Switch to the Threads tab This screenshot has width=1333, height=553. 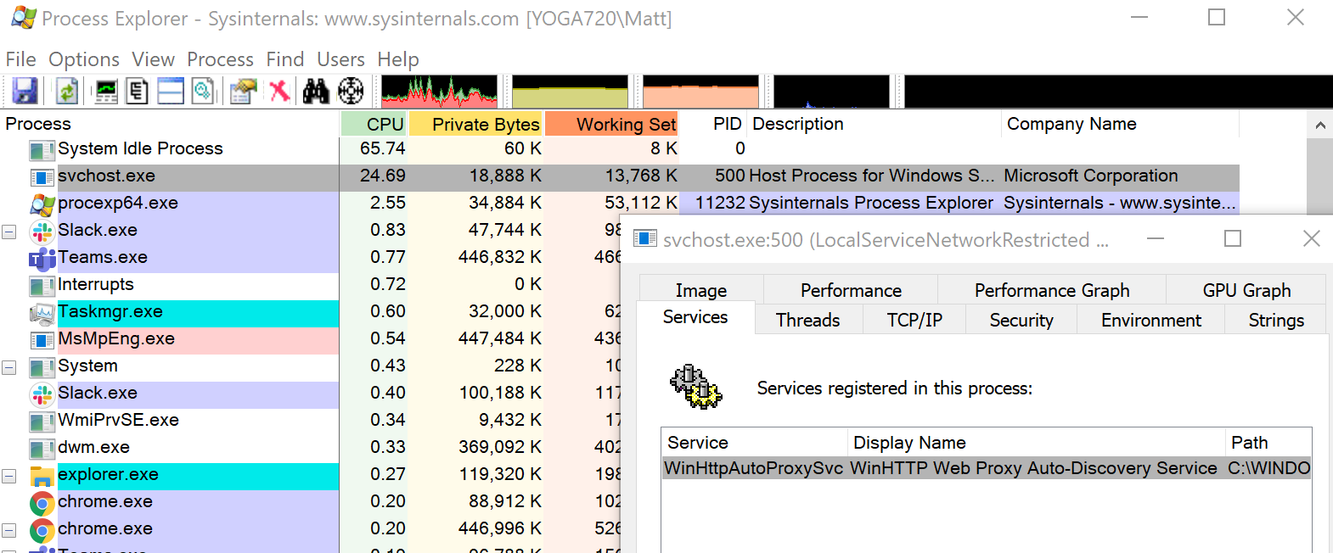[x=807, y=320]
